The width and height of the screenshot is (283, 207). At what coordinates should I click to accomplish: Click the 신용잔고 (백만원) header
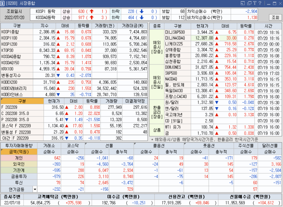[186, 197]
